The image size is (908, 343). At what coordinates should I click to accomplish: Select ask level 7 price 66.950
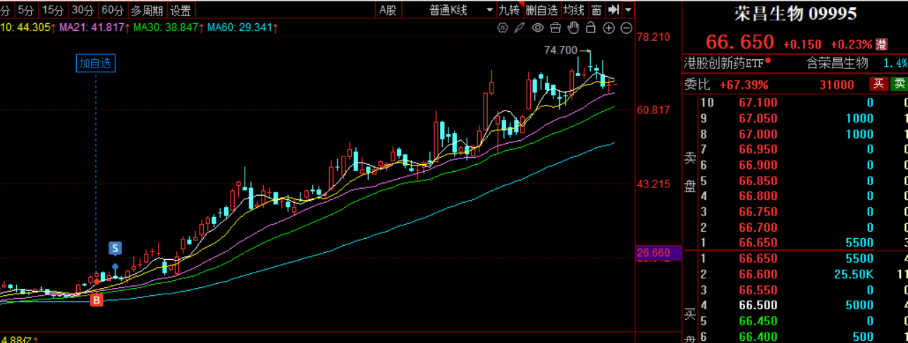click(x=758, y=149)
